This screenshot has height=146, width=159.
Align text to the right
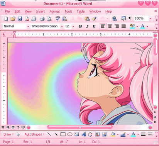[x=117, y=26]
